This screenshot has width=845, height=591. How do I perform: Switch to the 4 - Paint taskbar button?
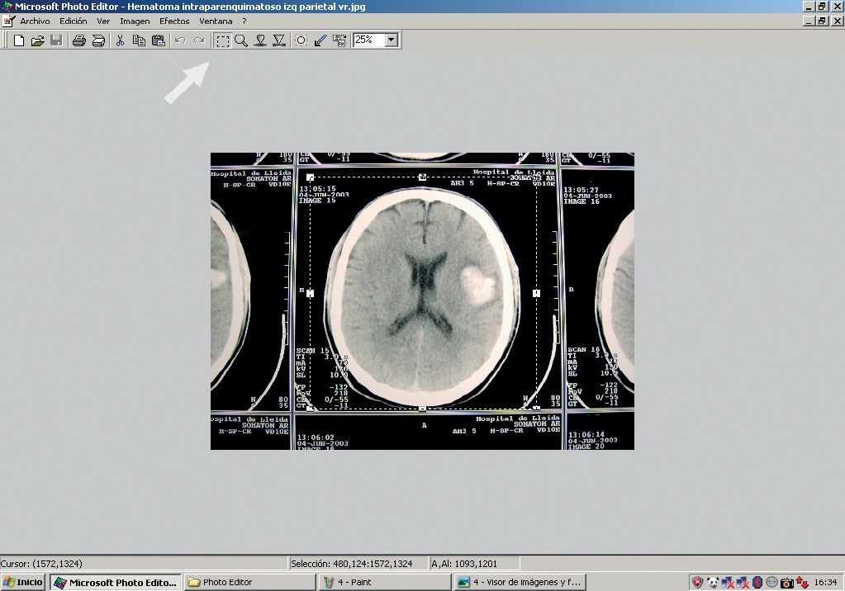(354, 582)
